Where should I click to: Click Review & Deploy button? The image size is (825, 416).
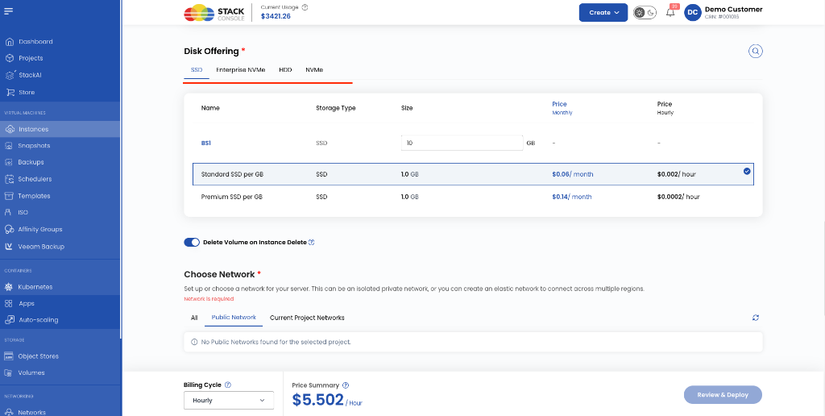[x=723, y=395]
